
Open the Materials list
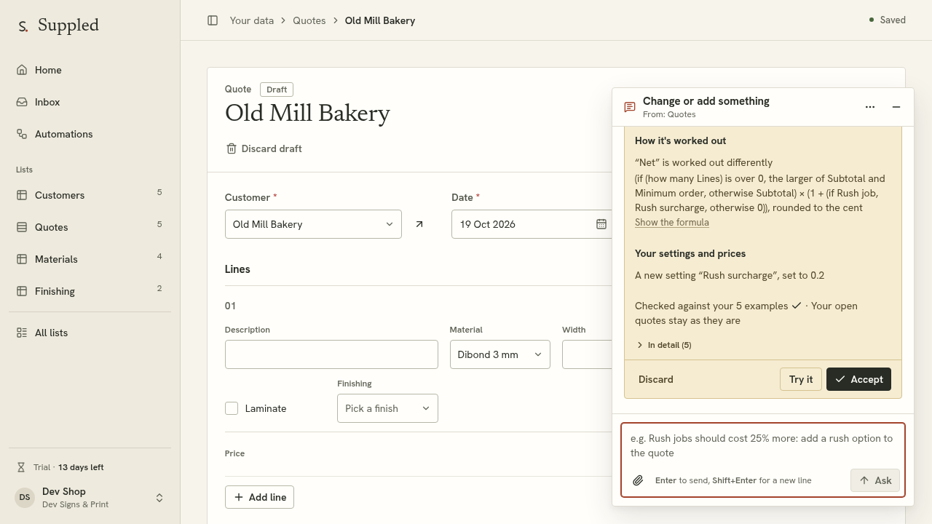(x=90, y=259)
